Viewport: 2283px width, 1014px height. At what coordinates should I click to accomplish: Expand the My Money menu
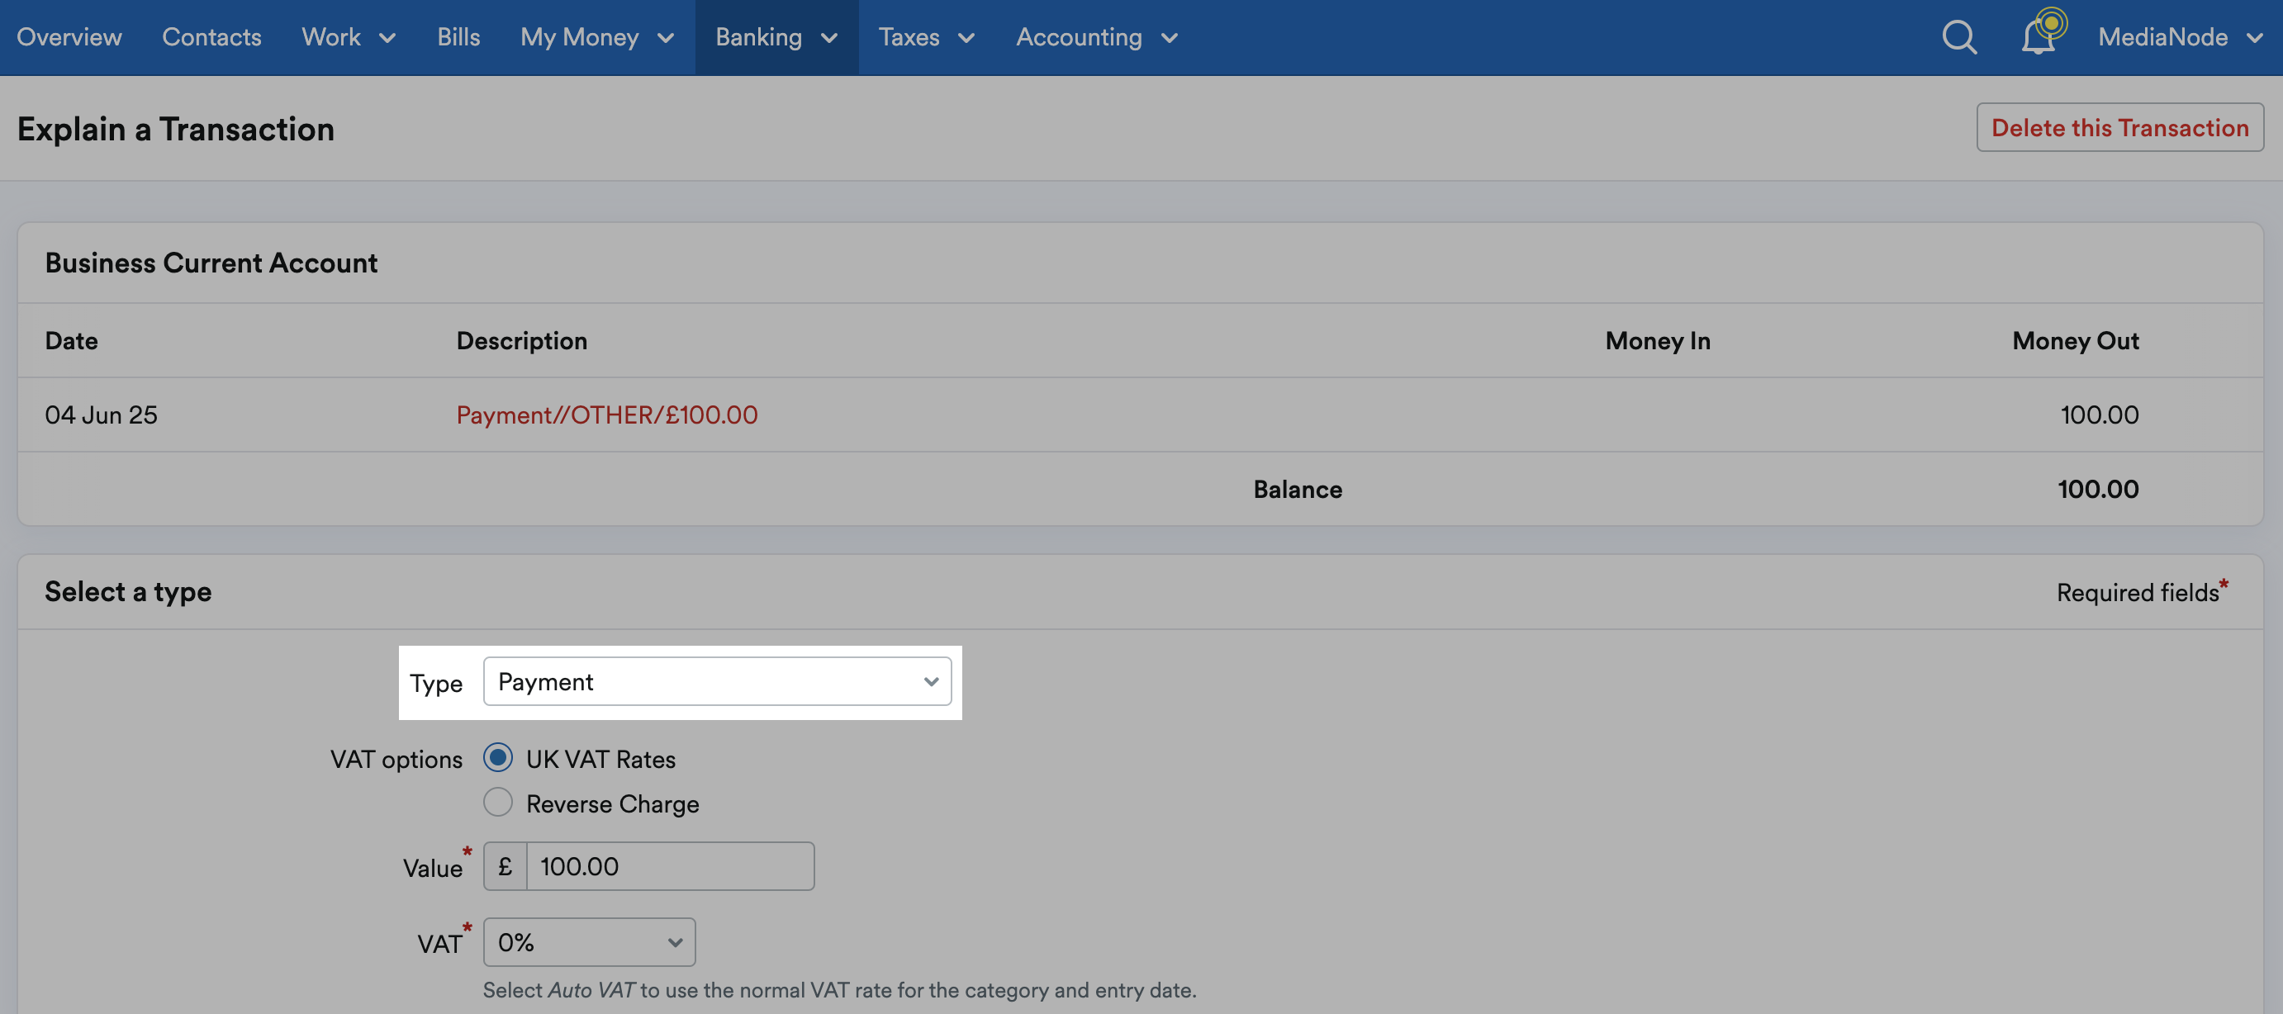[597, 37]
